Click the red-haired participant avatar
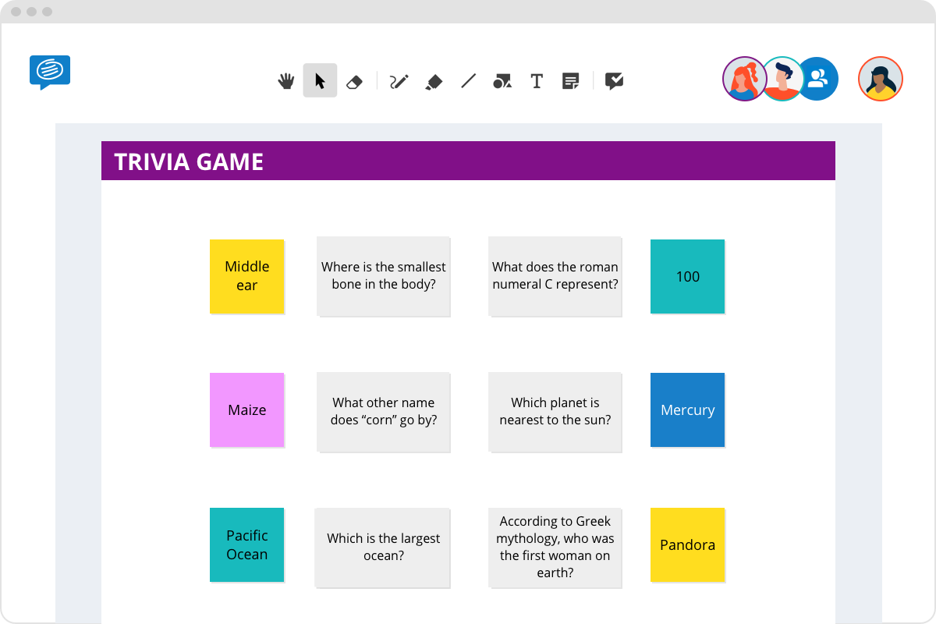Image resolution: width=936 pixels, height=624 pixels. 745,79
